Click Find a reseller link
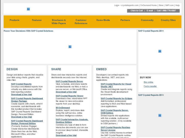Image resolution: width=185 pixels, height=138 pixels. [150, 86]
